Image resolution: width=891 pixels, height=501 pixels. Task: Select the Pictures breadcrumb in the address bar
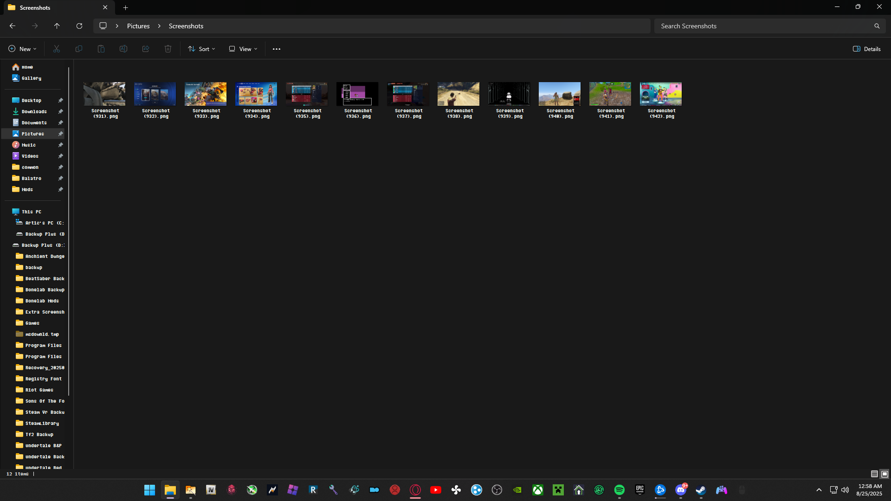(x=138, y=26)
